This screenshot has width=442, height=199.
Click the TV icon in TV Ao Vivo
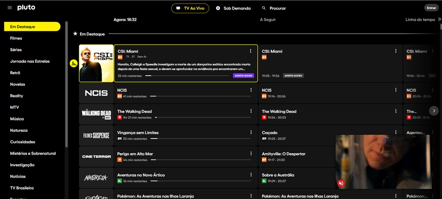[178, 8]
